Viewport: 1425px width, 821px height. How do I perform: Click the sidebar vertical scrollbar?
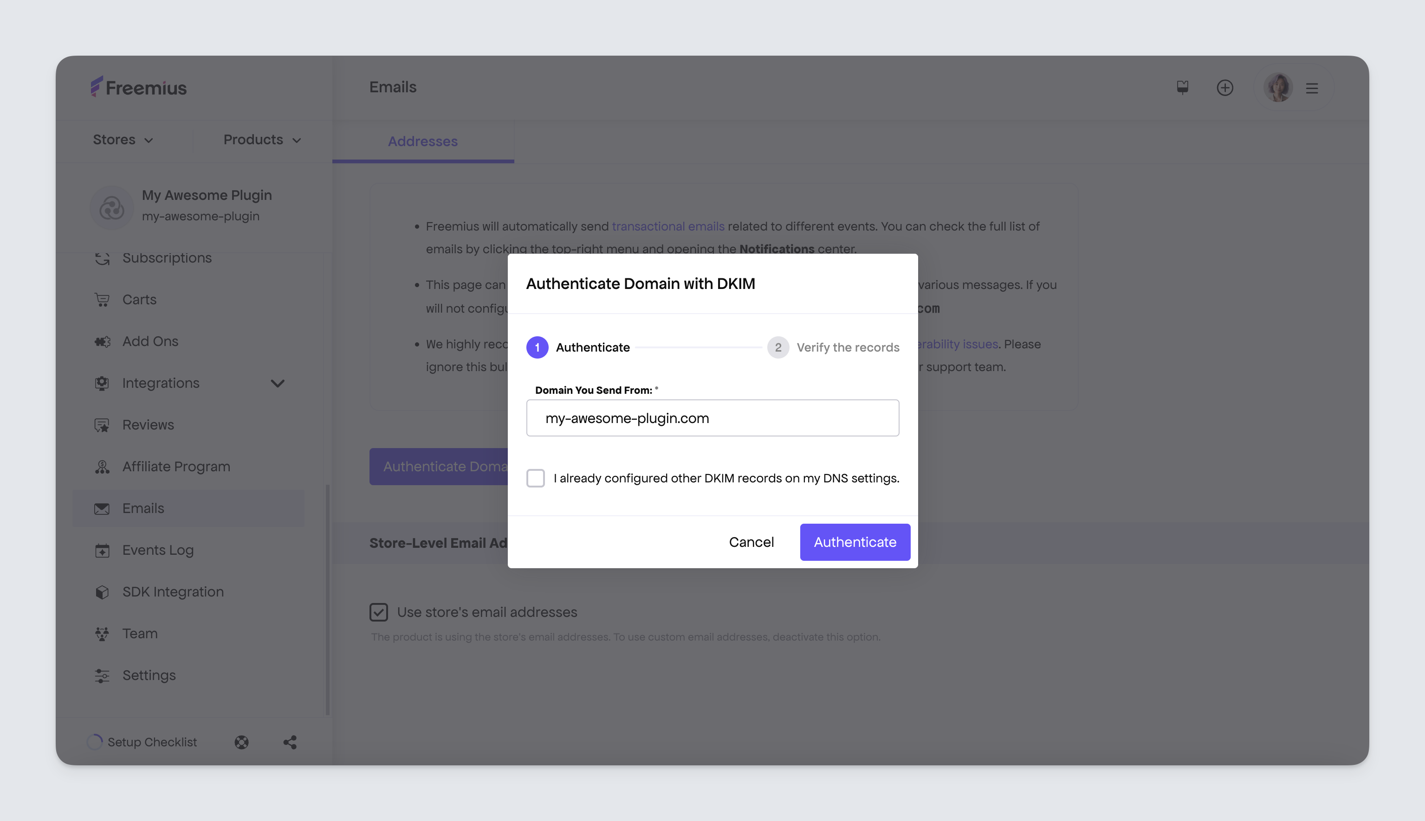pyautogui.click(x=328, y=599)
